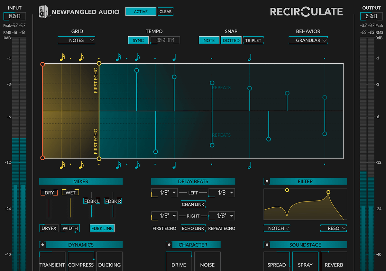The image size is (386, 271).
Task: Open the GRID Notes dropdown
Action: click(76, 40)
